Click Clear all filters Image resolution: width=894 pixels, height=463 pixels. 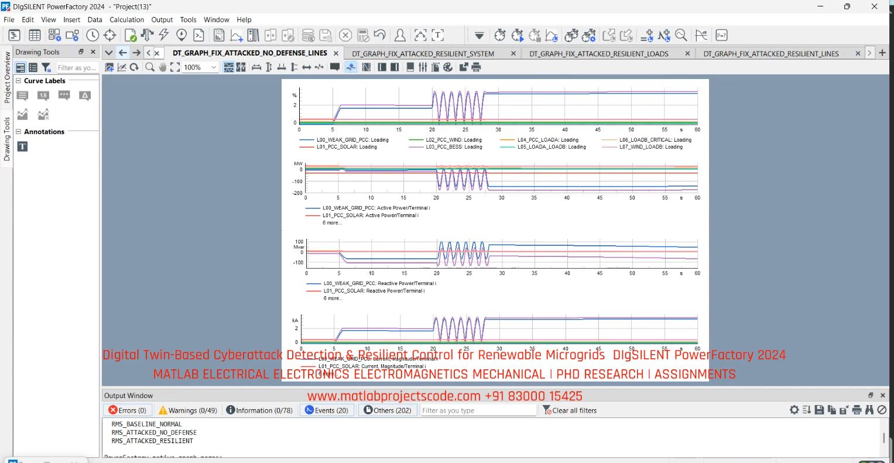point(570,410)
